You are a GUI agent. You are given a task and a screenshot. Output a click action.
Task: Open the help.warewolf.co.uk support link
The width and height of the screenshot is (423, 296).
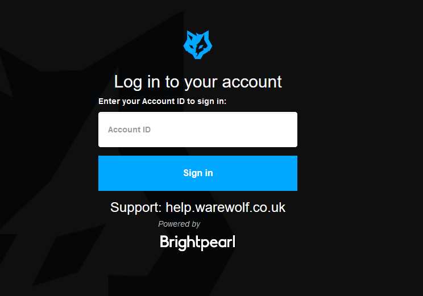point(225,207)
